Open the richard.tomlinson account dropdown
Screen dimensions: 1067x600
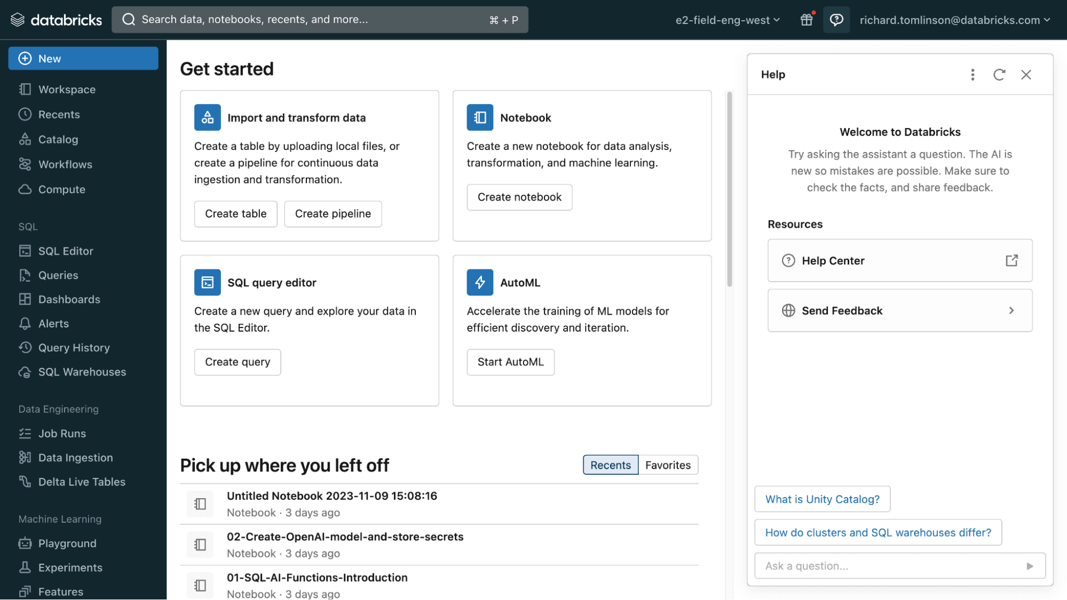(x=954, y=20)
